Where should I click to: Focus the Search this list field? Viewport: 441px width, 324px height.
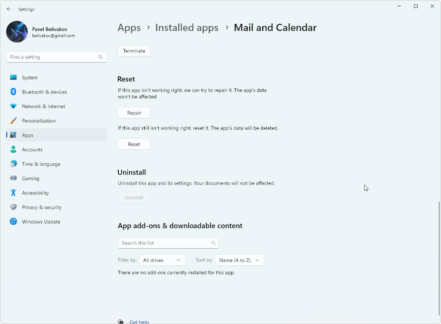[x=168, y=243]
